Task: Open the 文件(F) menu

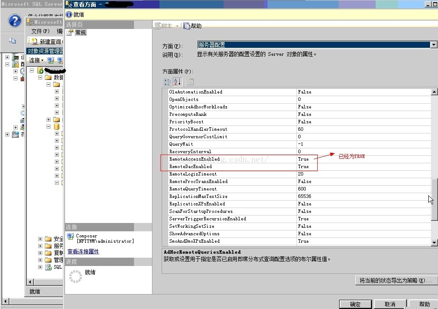Action: (x=40, y=31)
